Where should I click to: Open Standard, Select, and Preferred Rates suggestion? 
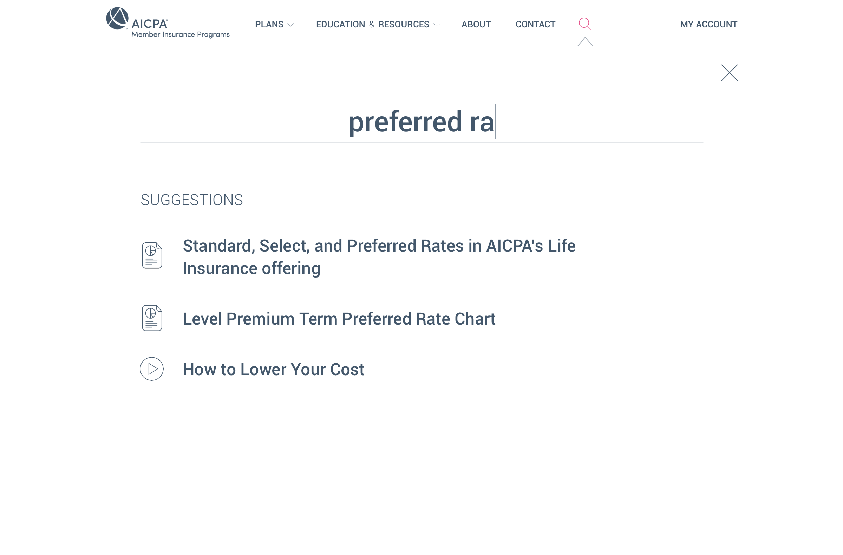[x=379, y=257]
